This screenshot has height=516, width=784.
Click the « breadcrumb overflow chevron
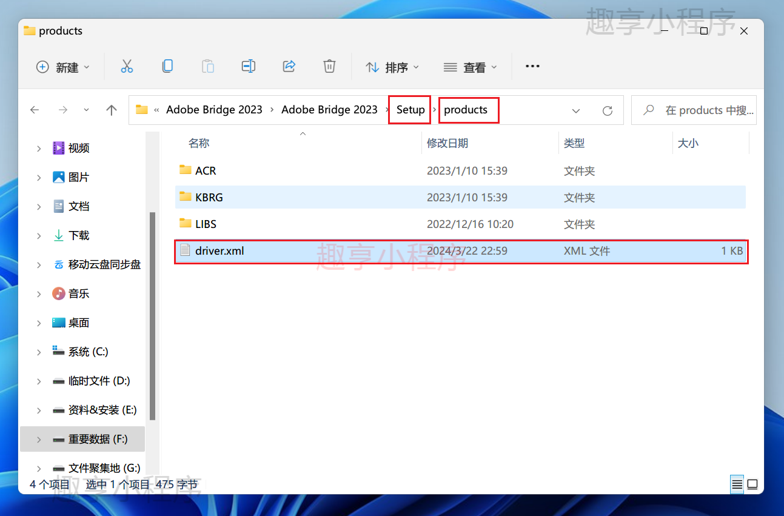pyautogui.click(x=157, y=110)
